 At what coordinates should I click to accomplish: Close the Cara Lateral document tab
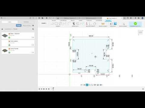(122, 18)
